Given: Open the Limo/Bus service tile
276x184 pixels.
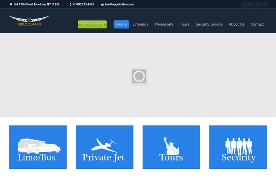Looking at the screenshot, I should pyautogui.click(x=38, y=147).
